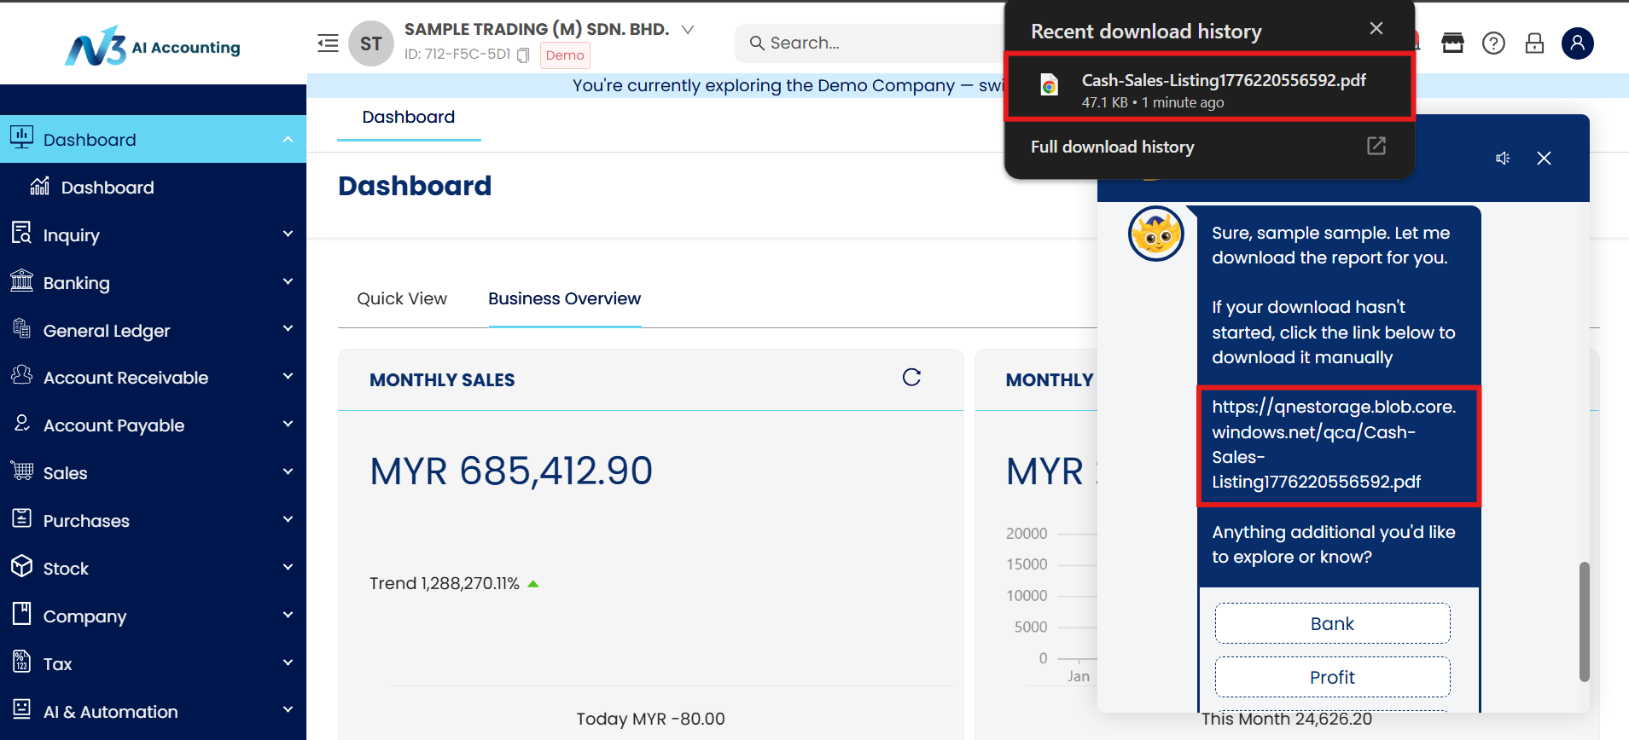Click the Sales cart icon

pos(21,471)
